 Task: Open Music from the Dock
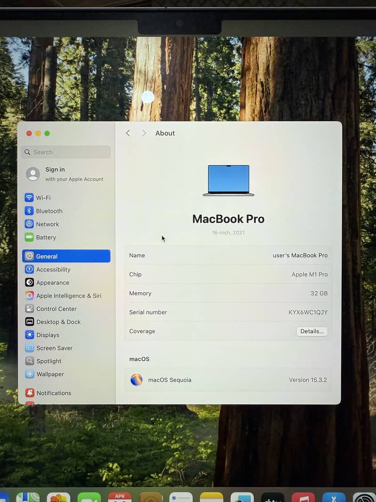click(304, 497)
